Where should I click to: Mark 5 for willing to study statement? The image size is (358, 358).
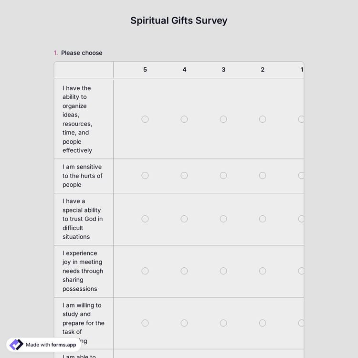(145, 323)
